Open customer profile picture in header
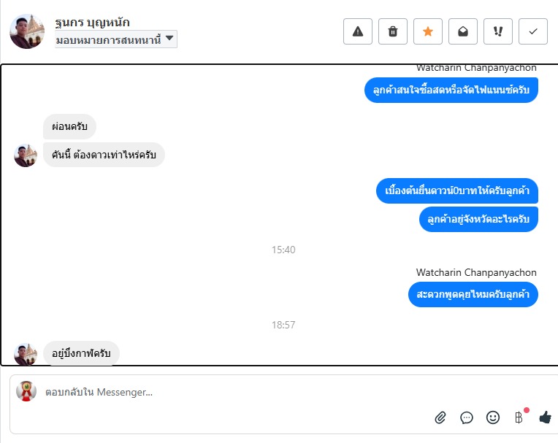 point(27,31)
